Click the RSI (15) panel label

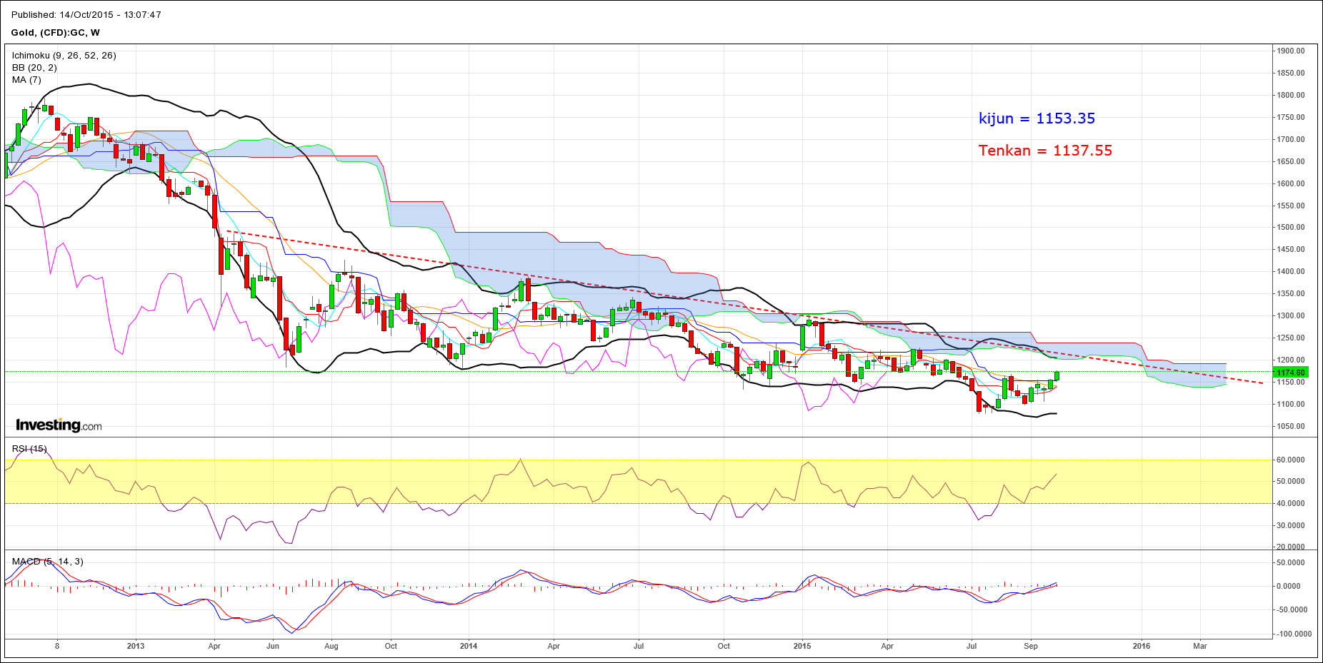coord(29,448)
